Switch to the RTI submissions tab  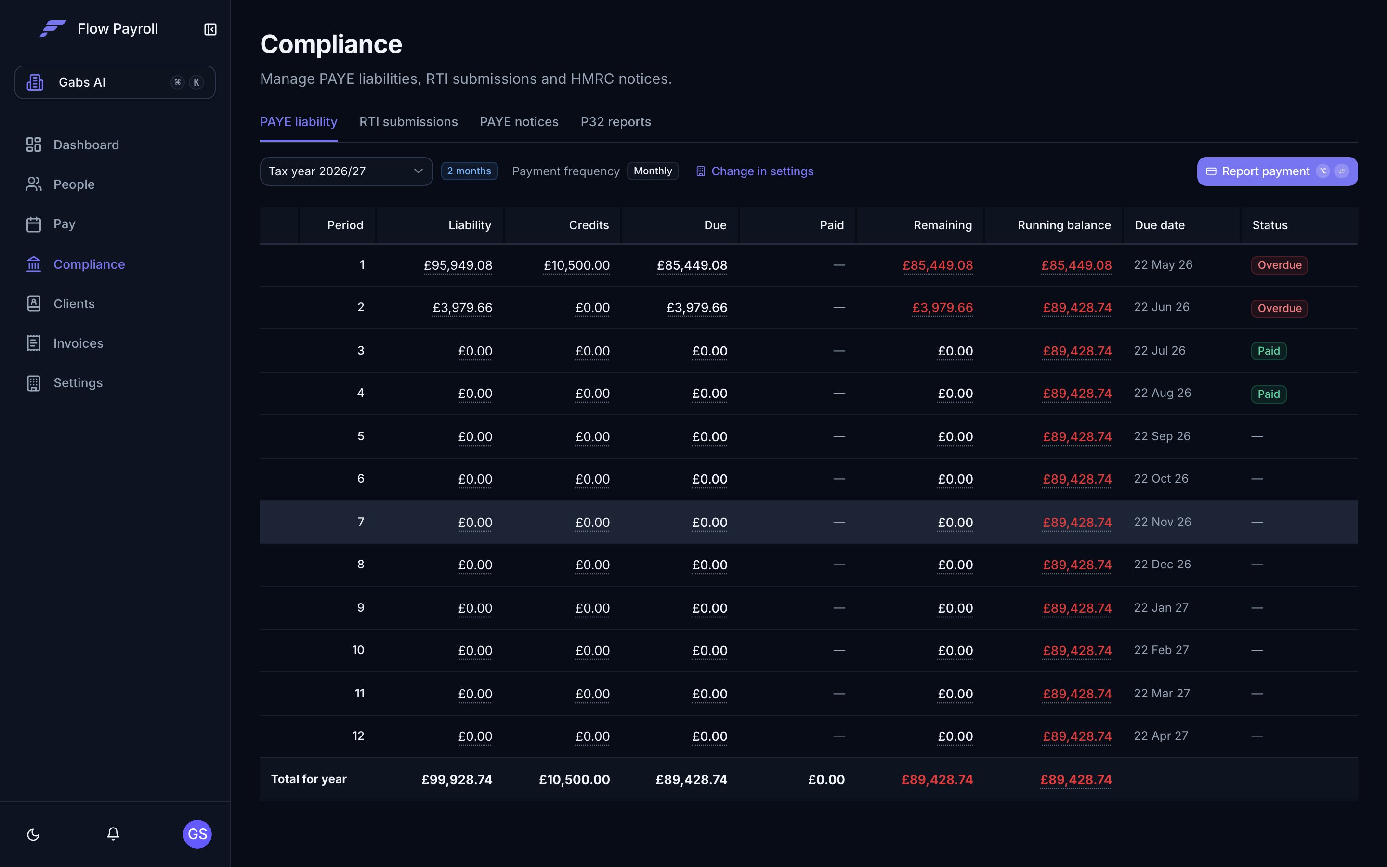408,122
